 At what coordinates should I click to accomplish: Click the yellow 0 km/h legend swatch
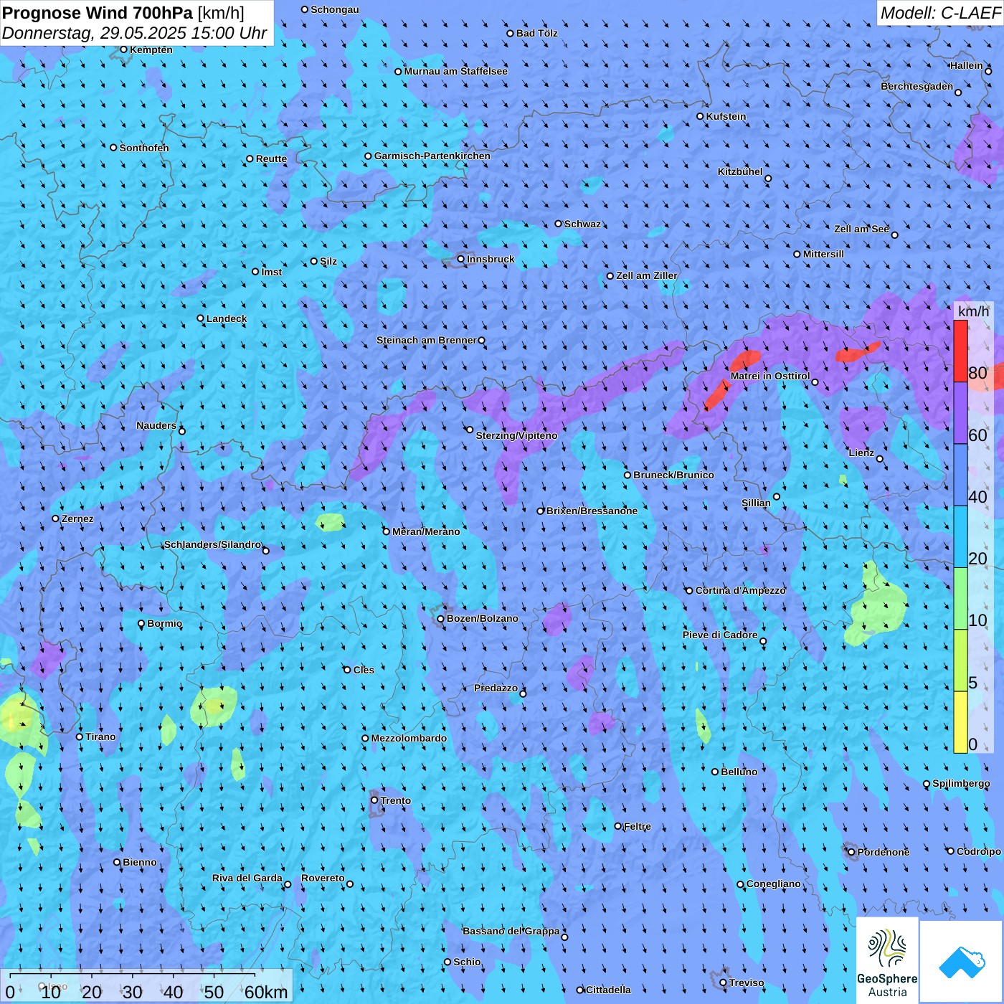(x=960, y=722)
